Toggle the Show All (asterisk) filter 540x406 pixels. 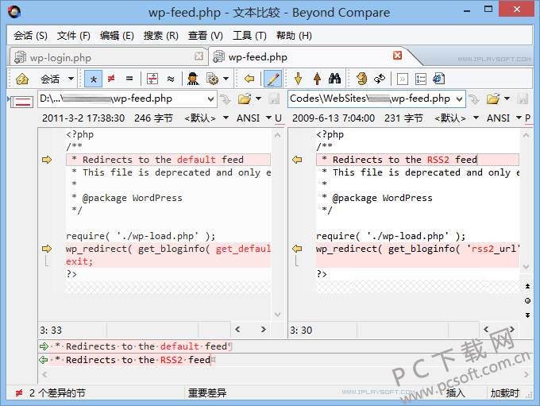(x=94, y=79)
